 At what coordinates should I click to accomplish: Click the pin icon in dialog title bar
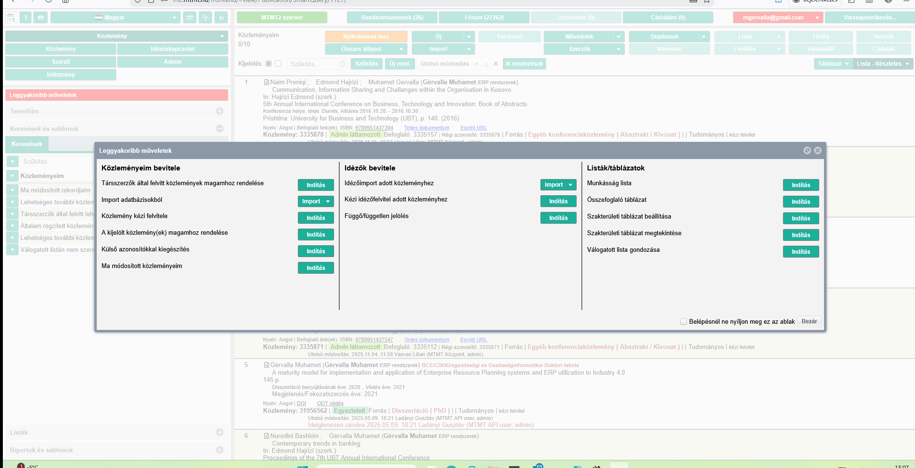[807, 150]
